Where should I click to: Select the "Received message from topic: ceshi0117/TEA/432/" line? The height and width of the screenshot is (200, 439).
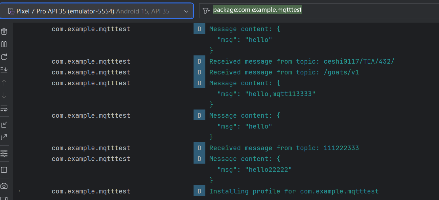click(x=302, y=61)
